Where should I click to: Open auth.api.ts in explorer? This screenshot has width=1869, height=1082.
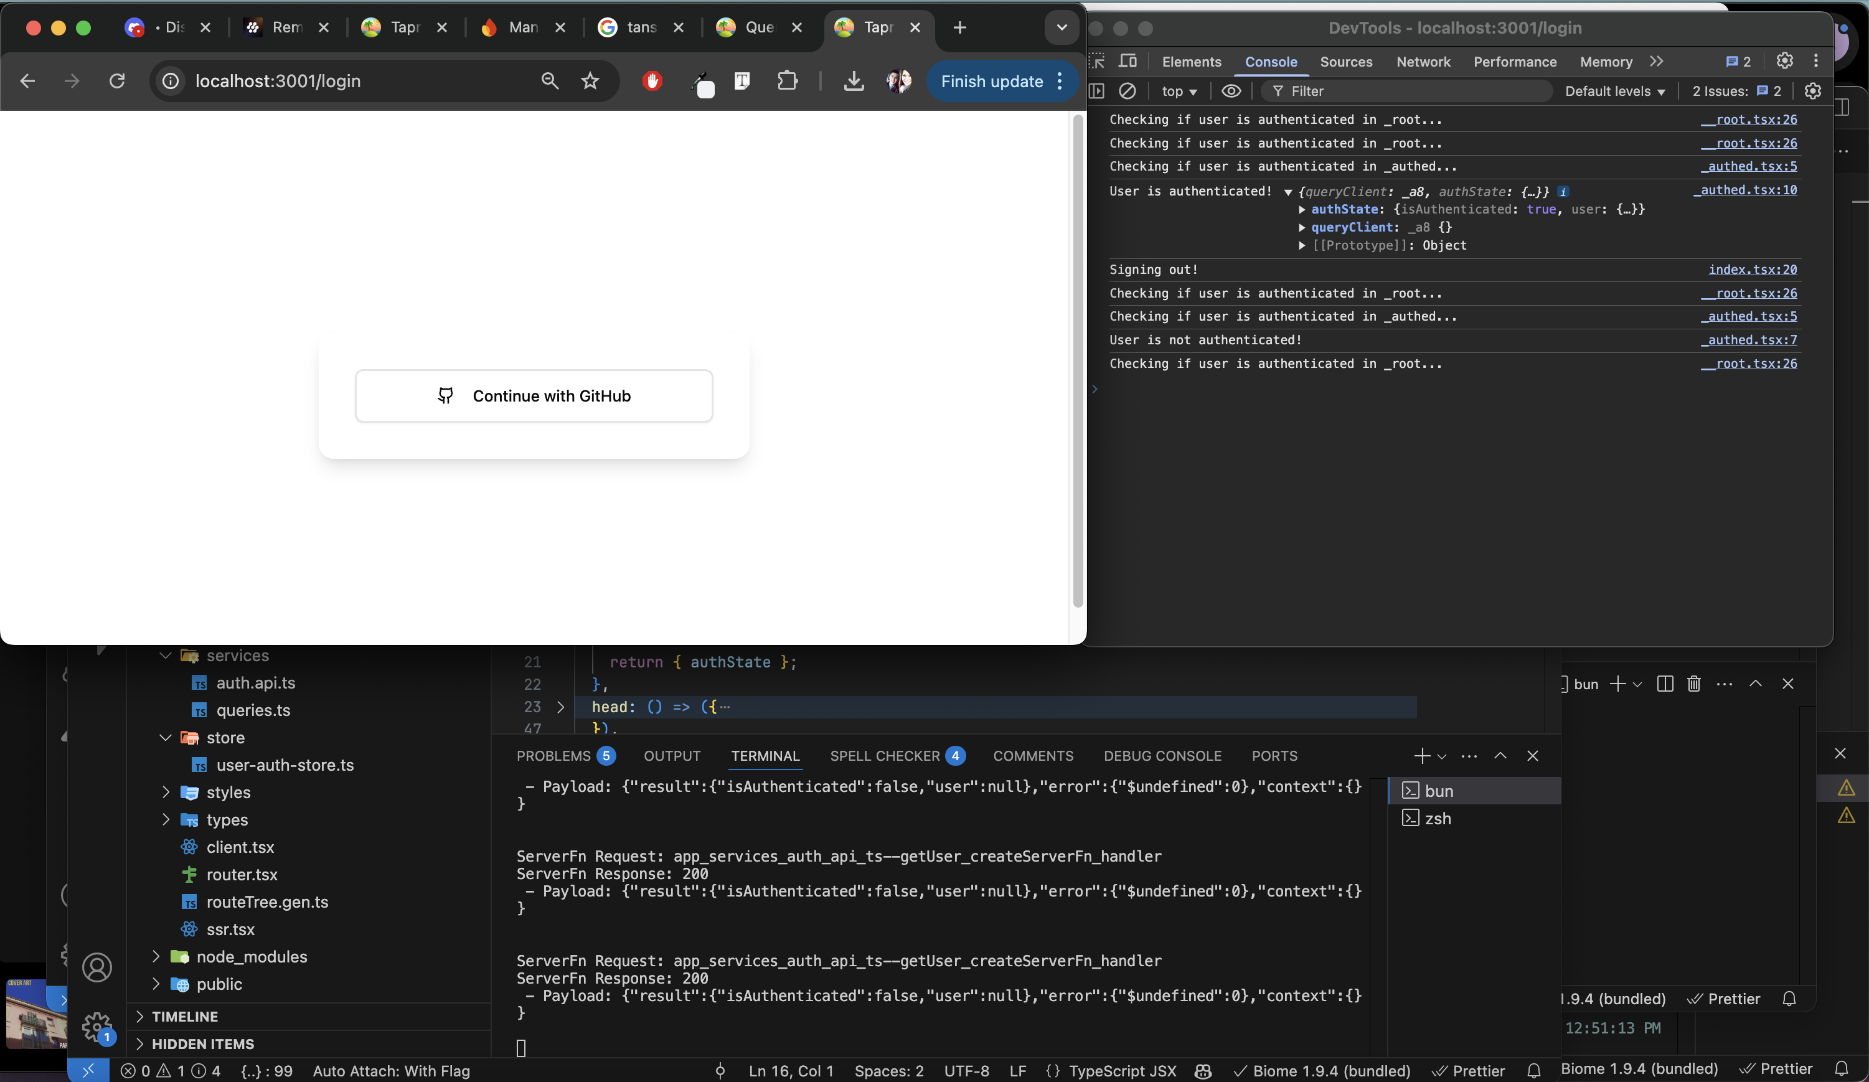255,683
